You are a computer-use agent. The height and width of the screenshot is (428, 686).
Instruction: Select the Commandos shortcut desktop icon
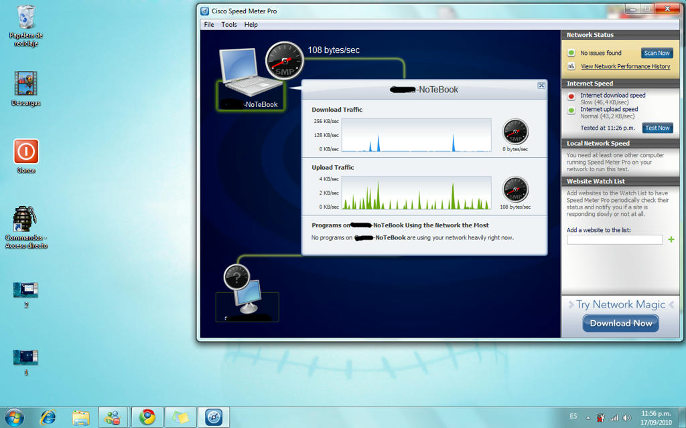coord(26,227)
